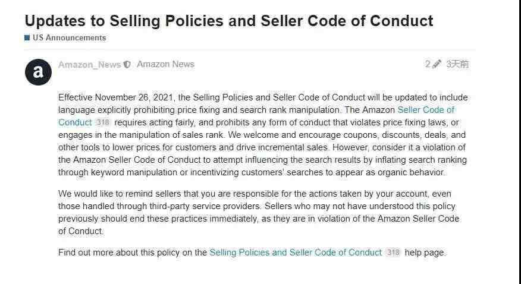Image resolution: width=521 pixels, height=284 pixels.
Task: Click the moderator shield icon beside Amazon_News
Action: click(127, 65)
